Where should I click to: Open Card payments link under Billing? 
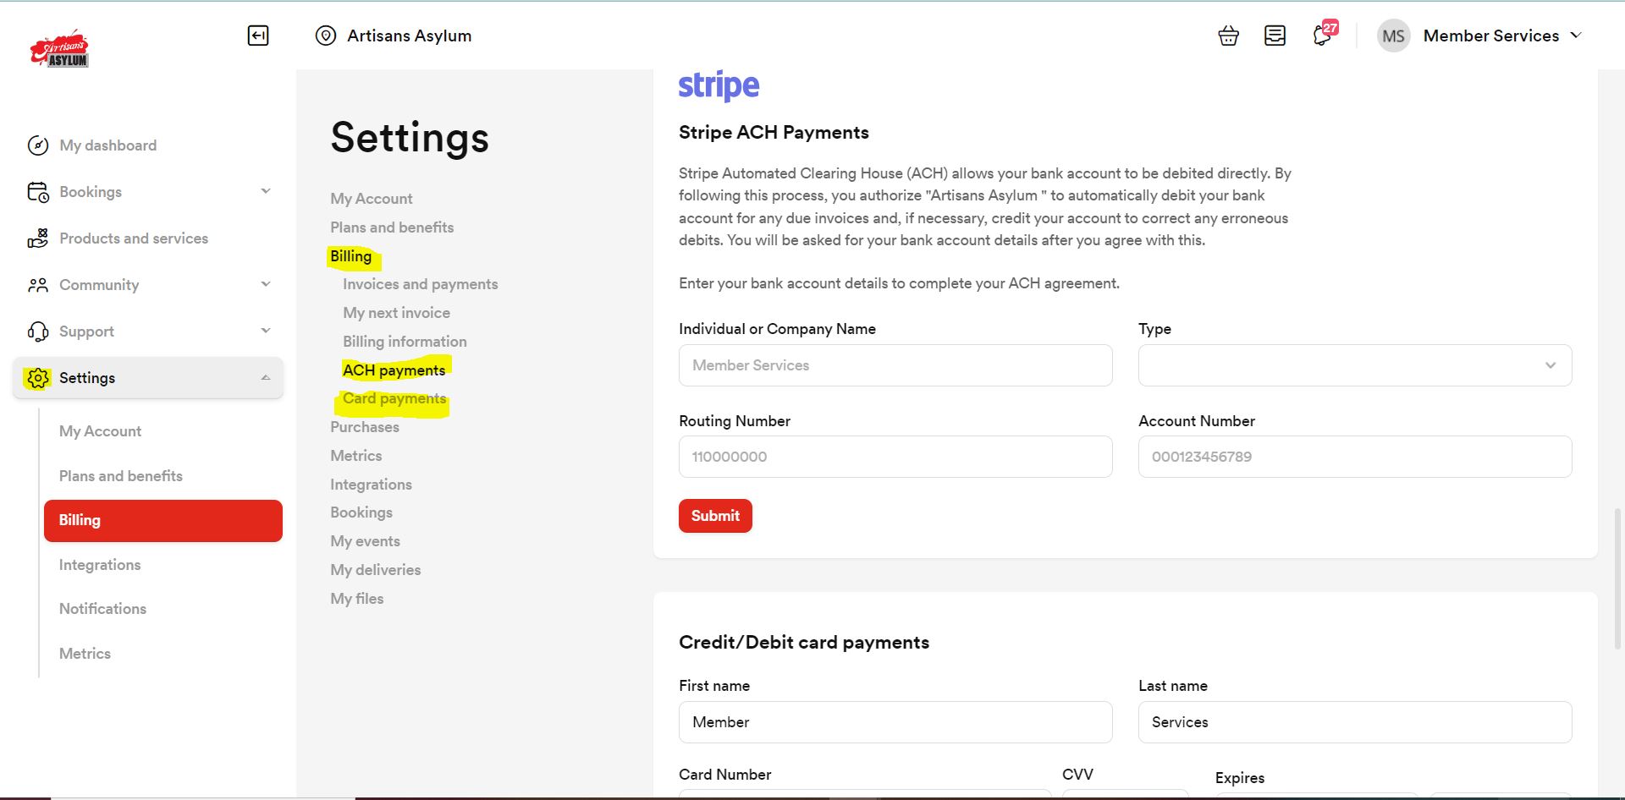[394, 398]
